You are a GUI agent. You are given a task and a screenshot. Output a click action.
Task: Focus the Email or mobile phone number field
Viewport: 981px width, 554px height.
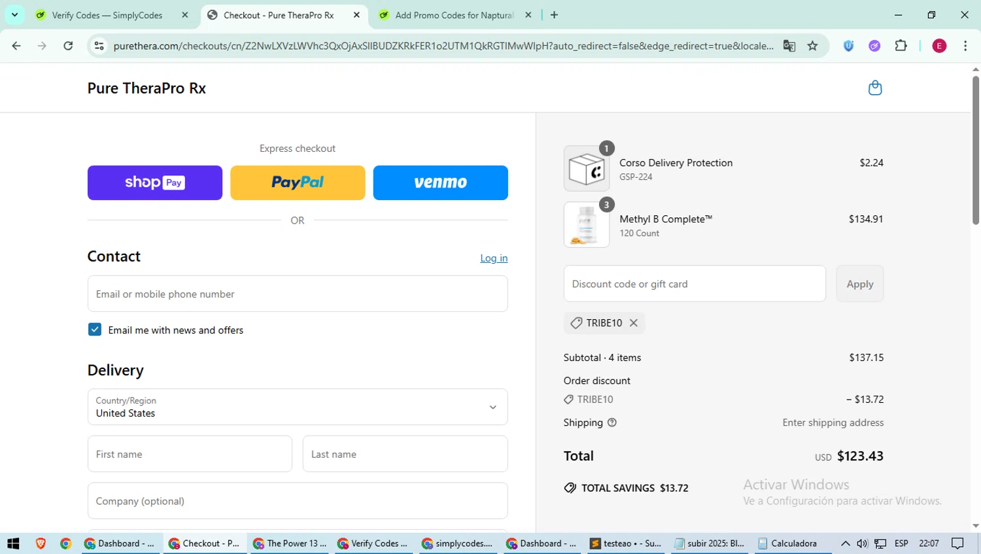click(298, 294)
